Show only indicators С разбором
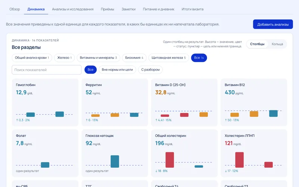 150,70
